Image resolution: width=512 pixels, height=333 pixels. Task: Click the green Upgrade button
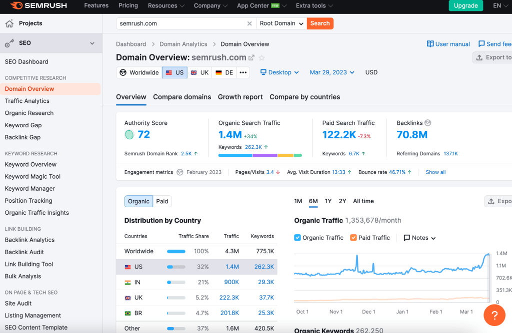tap(466, 6)
